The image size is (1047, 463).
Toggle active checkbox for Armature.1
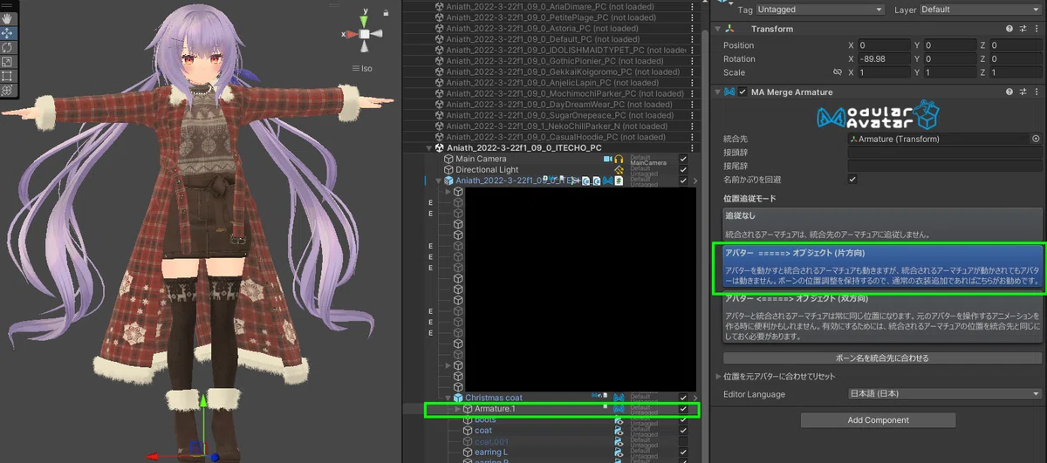tap(683, 408)
